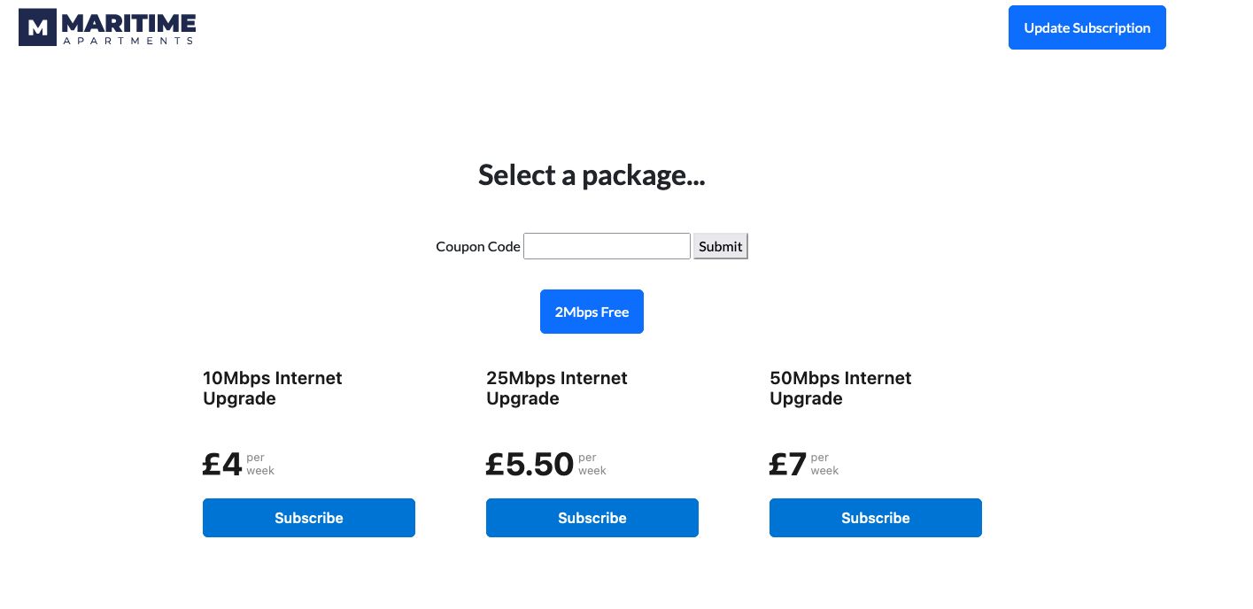Viewport: 1253px width, 609px height.
Task: Subscribe to the 50Mbps Internet Upgrade
Action: [x=875, y=518]
